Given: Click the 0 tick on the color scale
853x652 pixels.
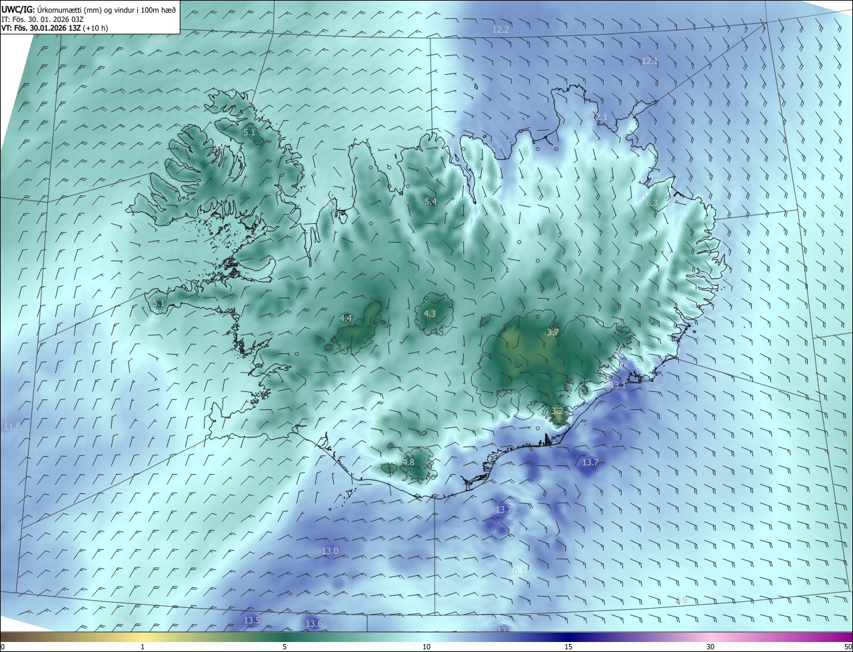Looking at the screenshot, I should (3, 647).
